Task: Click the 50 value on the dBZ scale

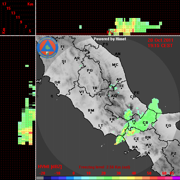Action: [x=149, y=173]
